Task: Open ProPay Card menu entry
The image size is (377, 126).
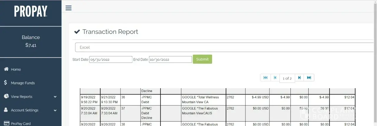Action: 21,124
